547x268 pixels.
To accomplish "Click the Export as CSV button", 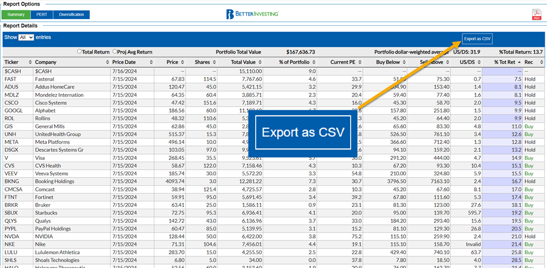I will coord(477,39).
